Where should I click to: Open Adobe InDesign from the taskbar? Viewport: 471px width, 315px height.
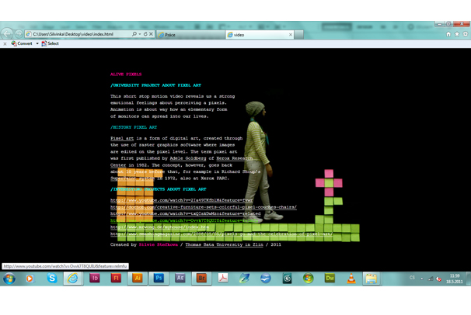95,278
